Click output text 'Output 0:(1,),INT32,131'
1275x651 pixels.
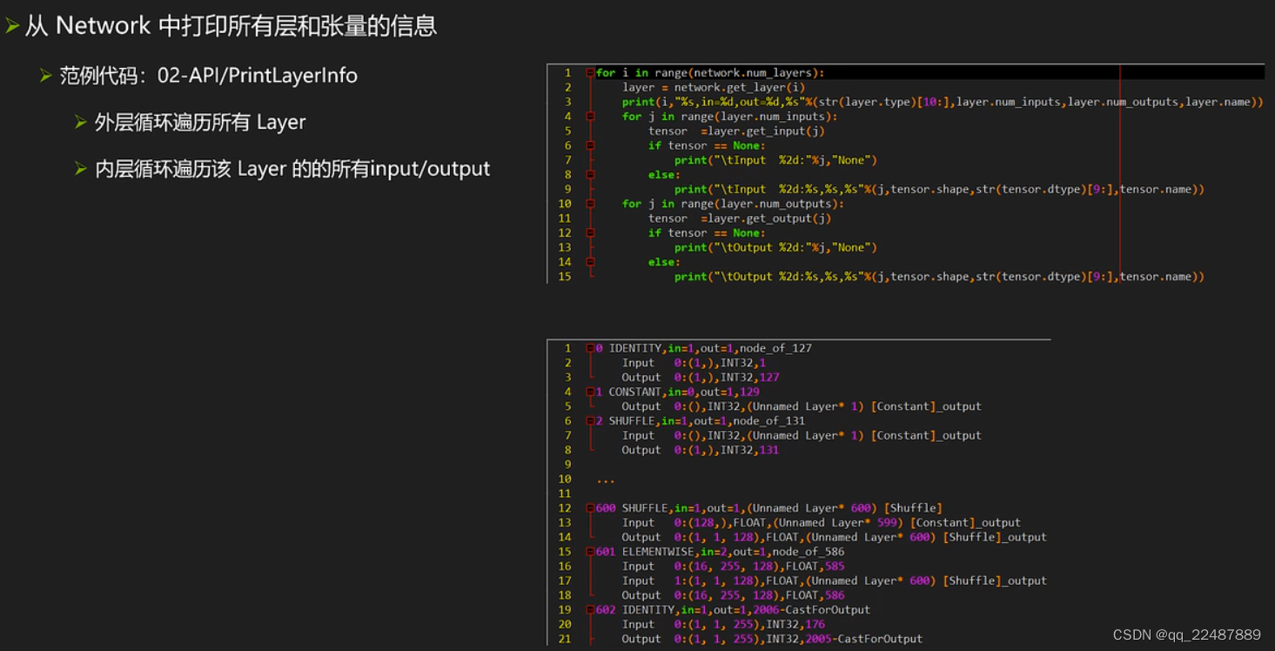point(701,450)
